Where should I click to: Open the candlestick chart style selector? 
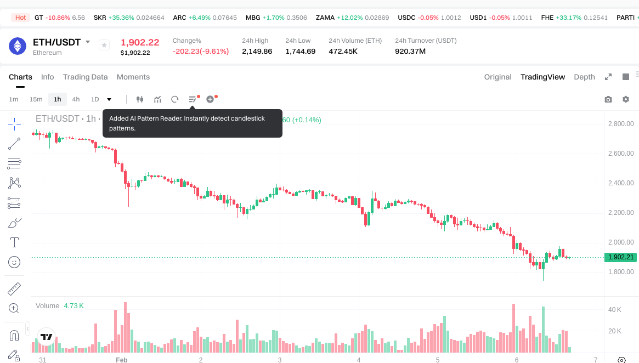(x=139, y=99)
